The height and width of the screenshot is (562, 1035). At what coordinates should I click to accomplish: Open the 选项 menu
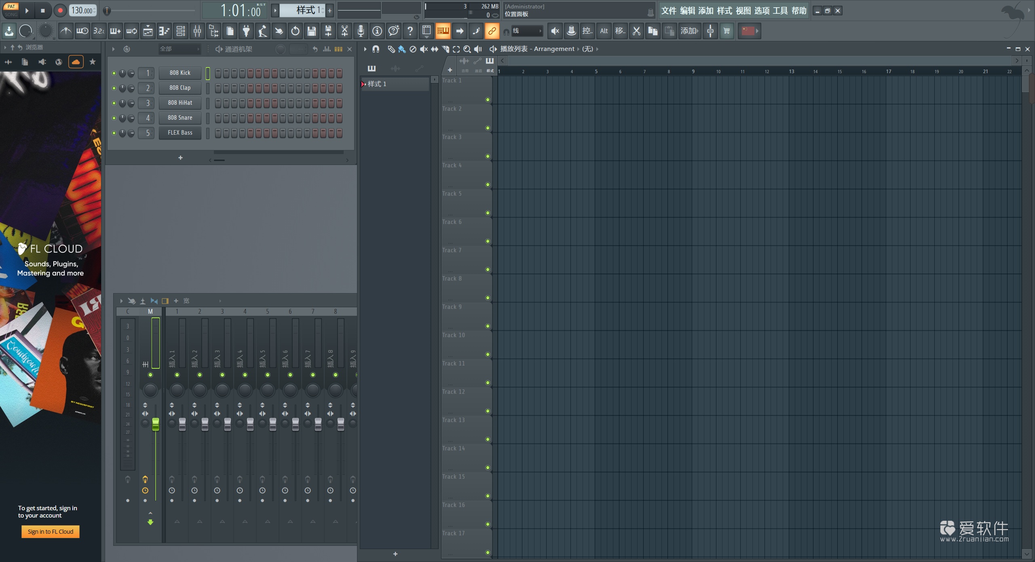[x=763, y=11]
